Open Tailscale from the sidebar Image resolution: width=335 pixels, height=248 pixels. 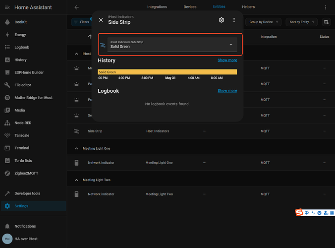[x=34, y=135]
